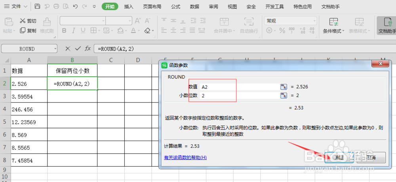
Task: Select cell A4 containing 246.456
Action: pos(29,110)
